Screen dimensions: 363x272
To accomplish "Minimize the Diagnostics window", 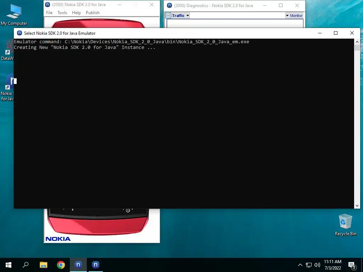I will point(265,6).
